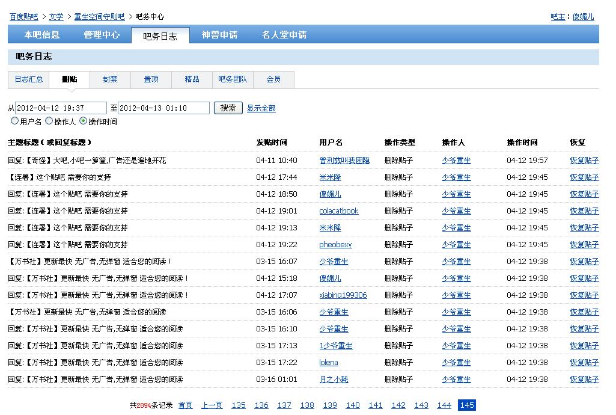Open user pheobexy profile
616x415 pixels.
click(335, 245)
